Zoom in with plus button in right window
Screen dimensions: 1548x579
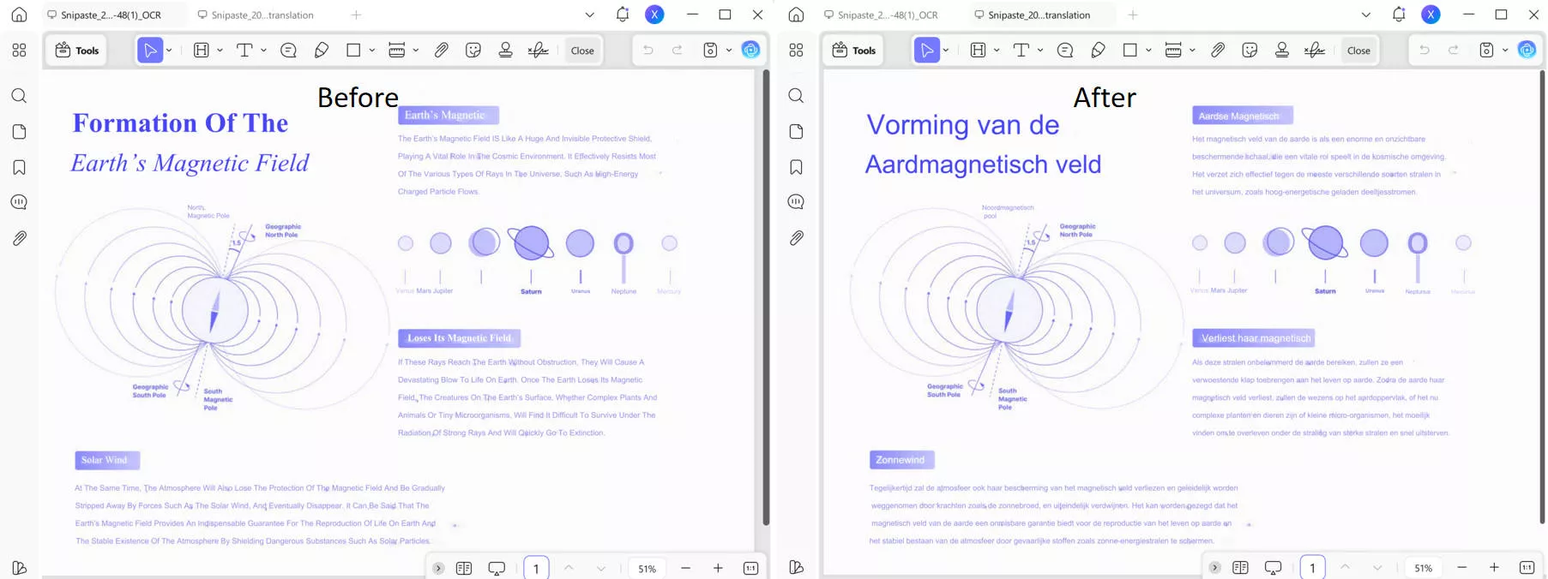click(1494, 568)
